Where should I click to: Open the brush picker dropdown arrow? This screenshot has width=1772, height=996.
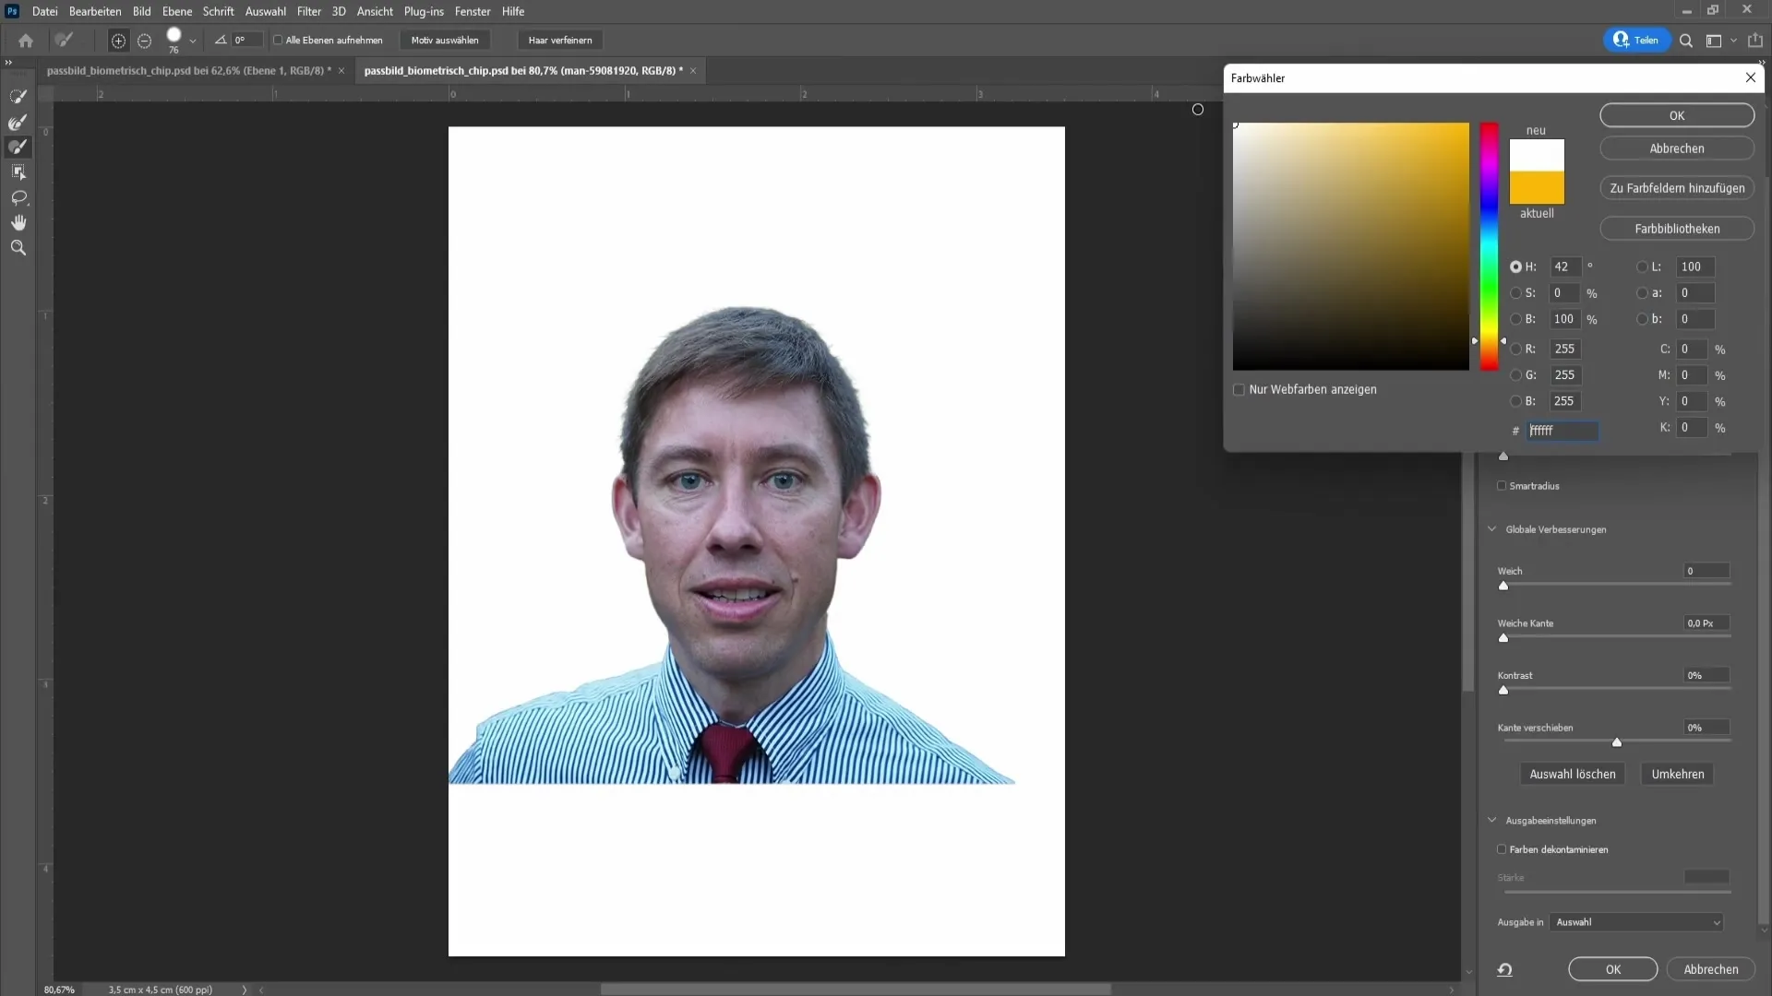[x=193, y=41]
